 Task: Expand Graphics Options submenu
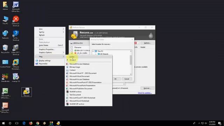click(50, 52)
